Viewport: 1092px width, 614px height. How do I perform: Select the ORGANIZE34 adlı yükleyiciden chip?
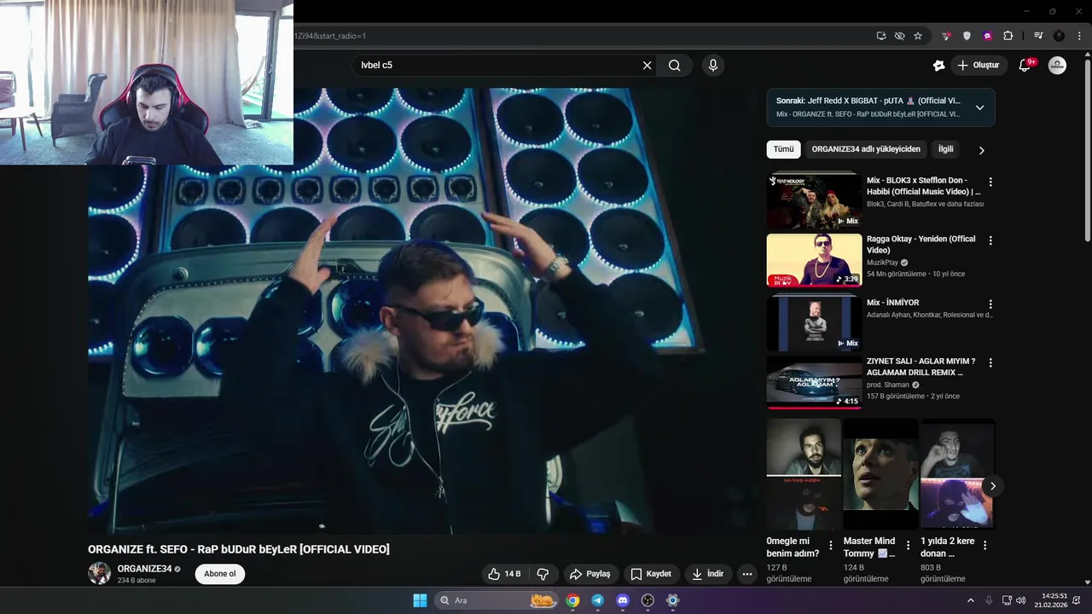(866, 149)
